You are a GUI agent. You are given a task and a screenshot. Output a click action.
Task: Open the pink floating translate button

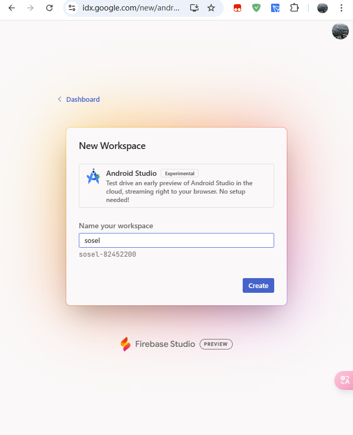tap(345, 380)
